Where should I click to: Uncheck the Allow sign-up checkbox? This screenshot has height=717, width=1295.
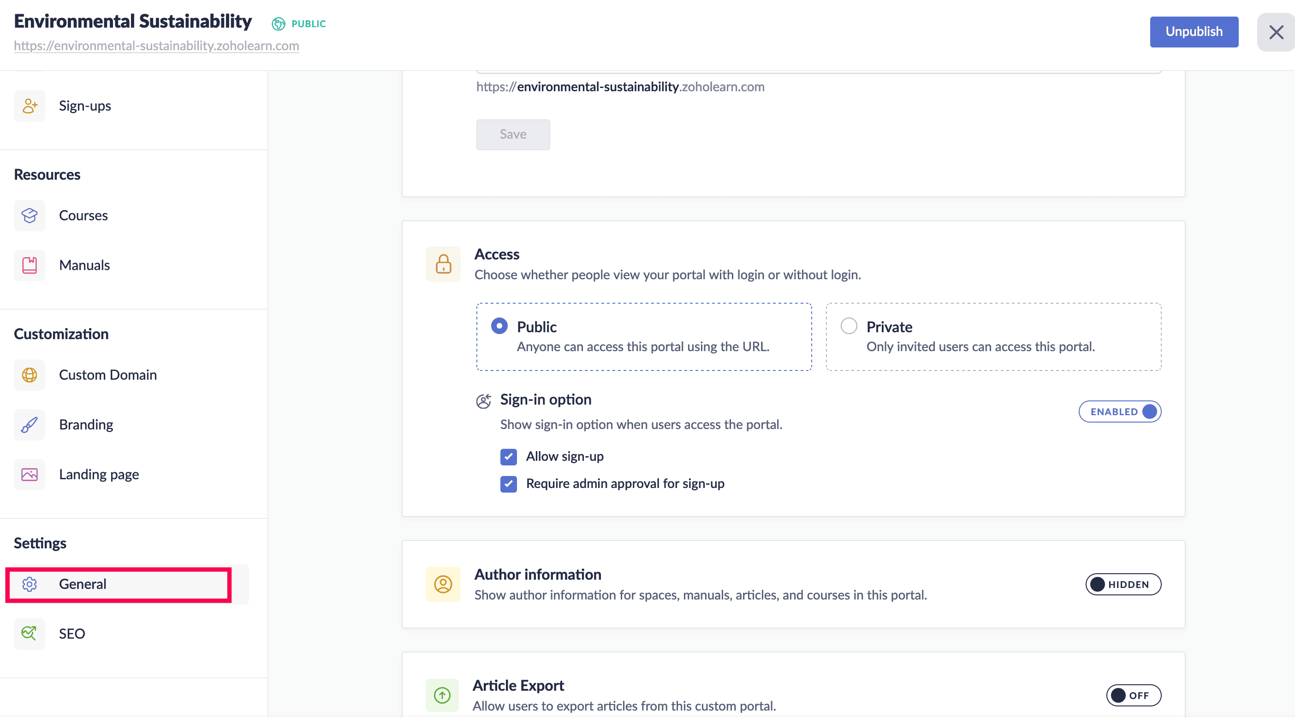coord(508,457)
